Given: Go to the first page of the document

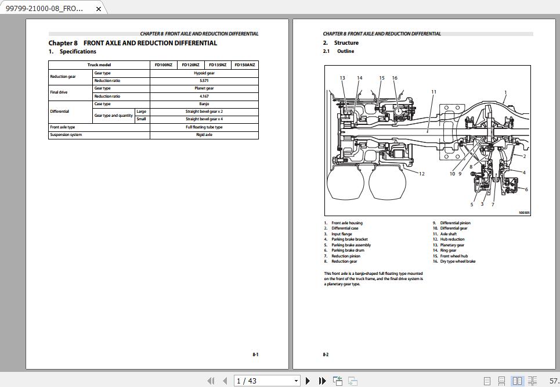Looking at the screenshot, I should [211, 380].
